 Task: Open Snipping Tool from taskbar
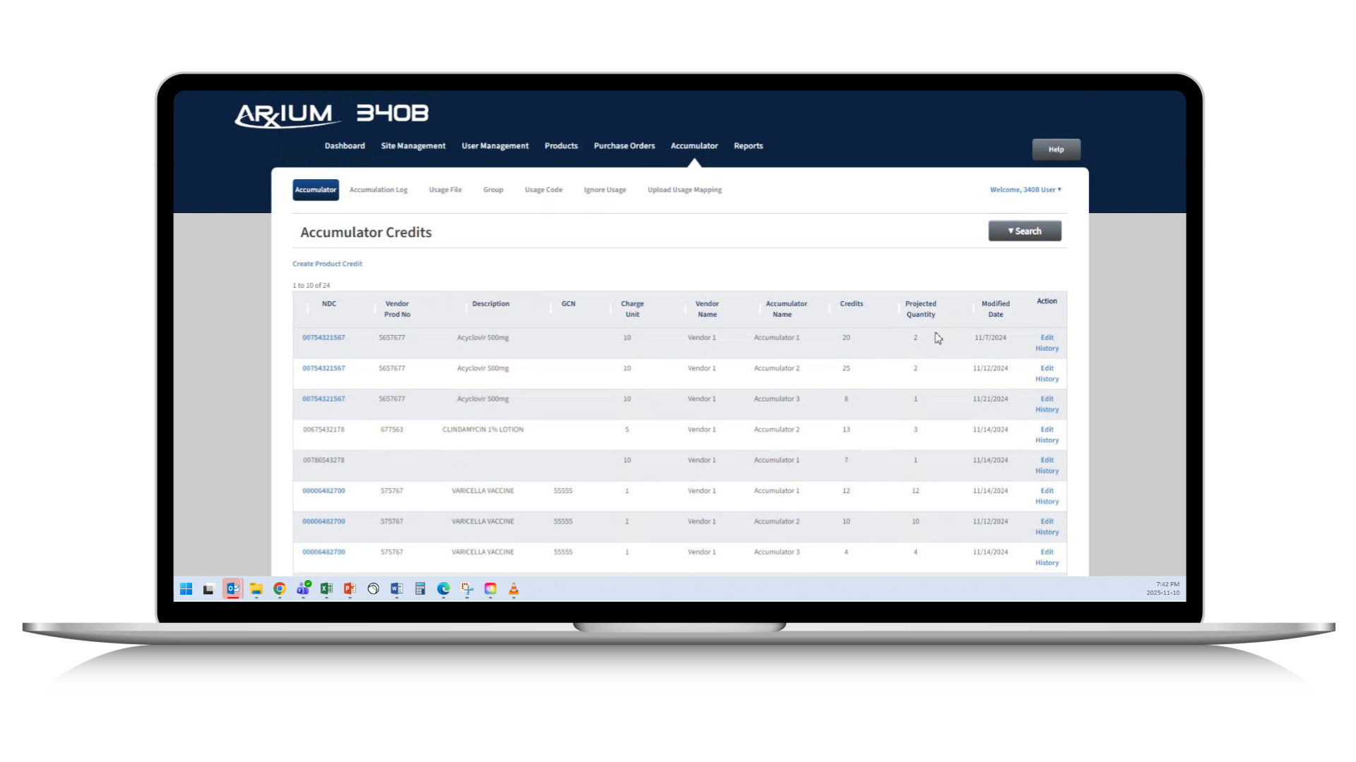pos(467,589)
